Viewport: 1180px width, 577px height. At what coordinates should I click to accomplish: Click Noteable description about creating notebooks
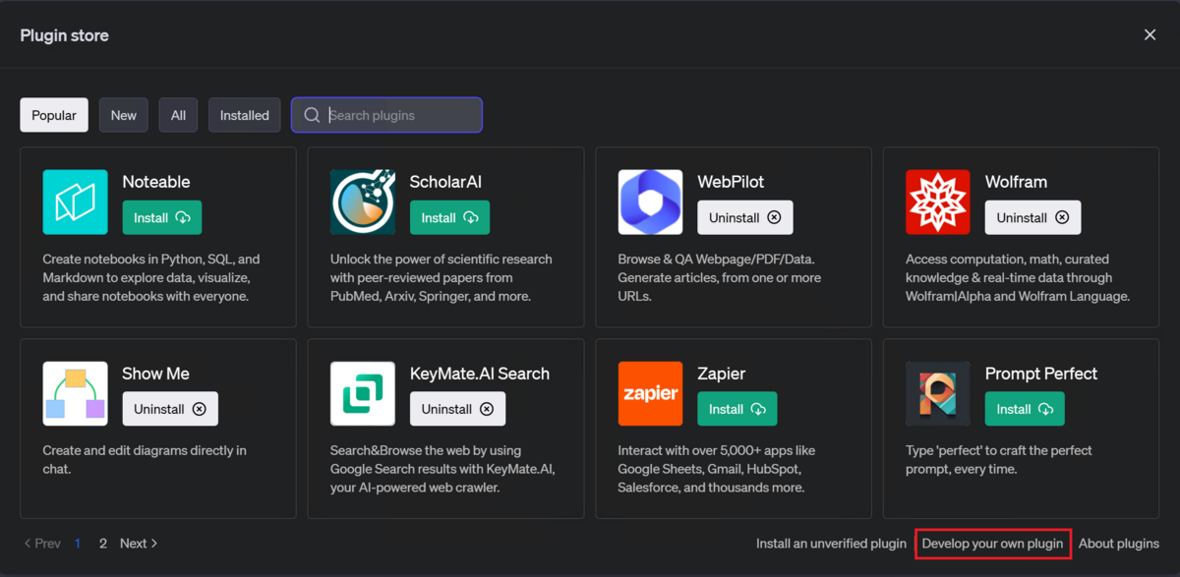(151, 278)
